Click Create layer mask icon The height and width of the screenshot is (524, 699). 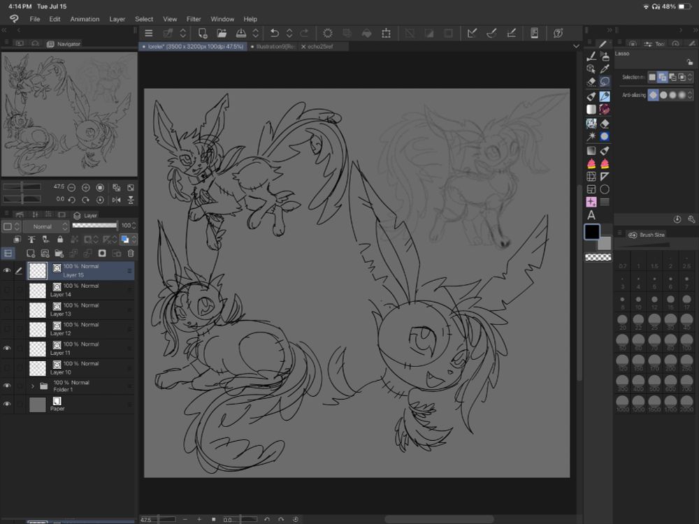[x=102, y=254]
